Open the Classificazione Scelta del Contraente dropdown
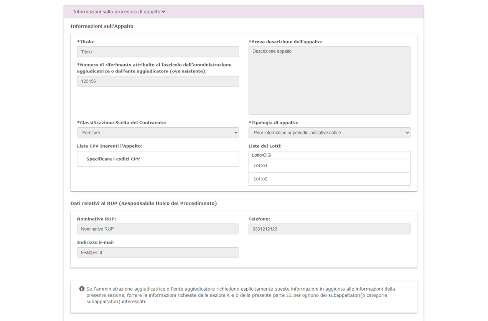488x321 pixels. tap(158, 133)
